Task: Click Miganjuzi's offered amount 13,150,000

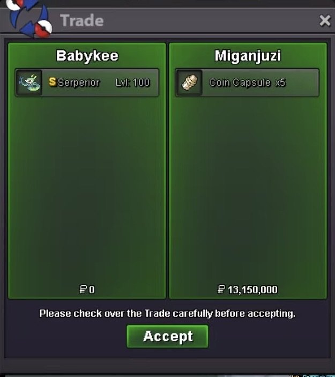Action: (x=252, y=290)
